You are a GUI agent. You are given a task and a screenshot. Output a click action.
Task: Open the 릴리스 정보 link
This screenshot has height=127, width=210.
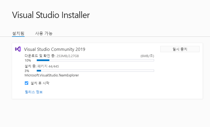(x=34, y=92)
